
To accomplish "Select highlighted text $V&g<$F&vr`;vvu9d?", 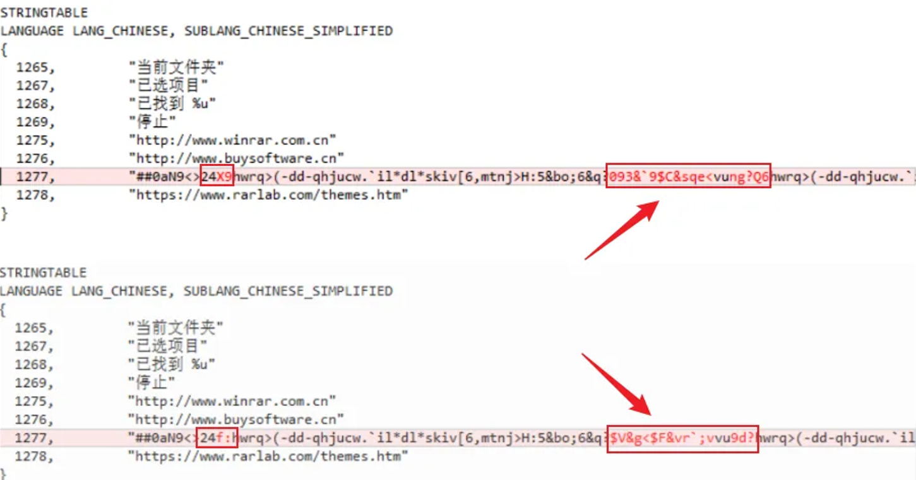I will click(x=683, y=438).
